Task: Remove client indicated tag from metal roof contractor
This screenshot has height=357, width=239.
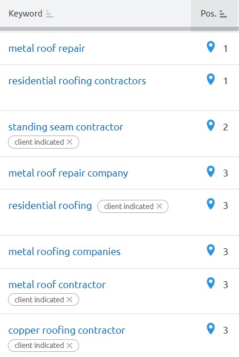Action: 69,299
